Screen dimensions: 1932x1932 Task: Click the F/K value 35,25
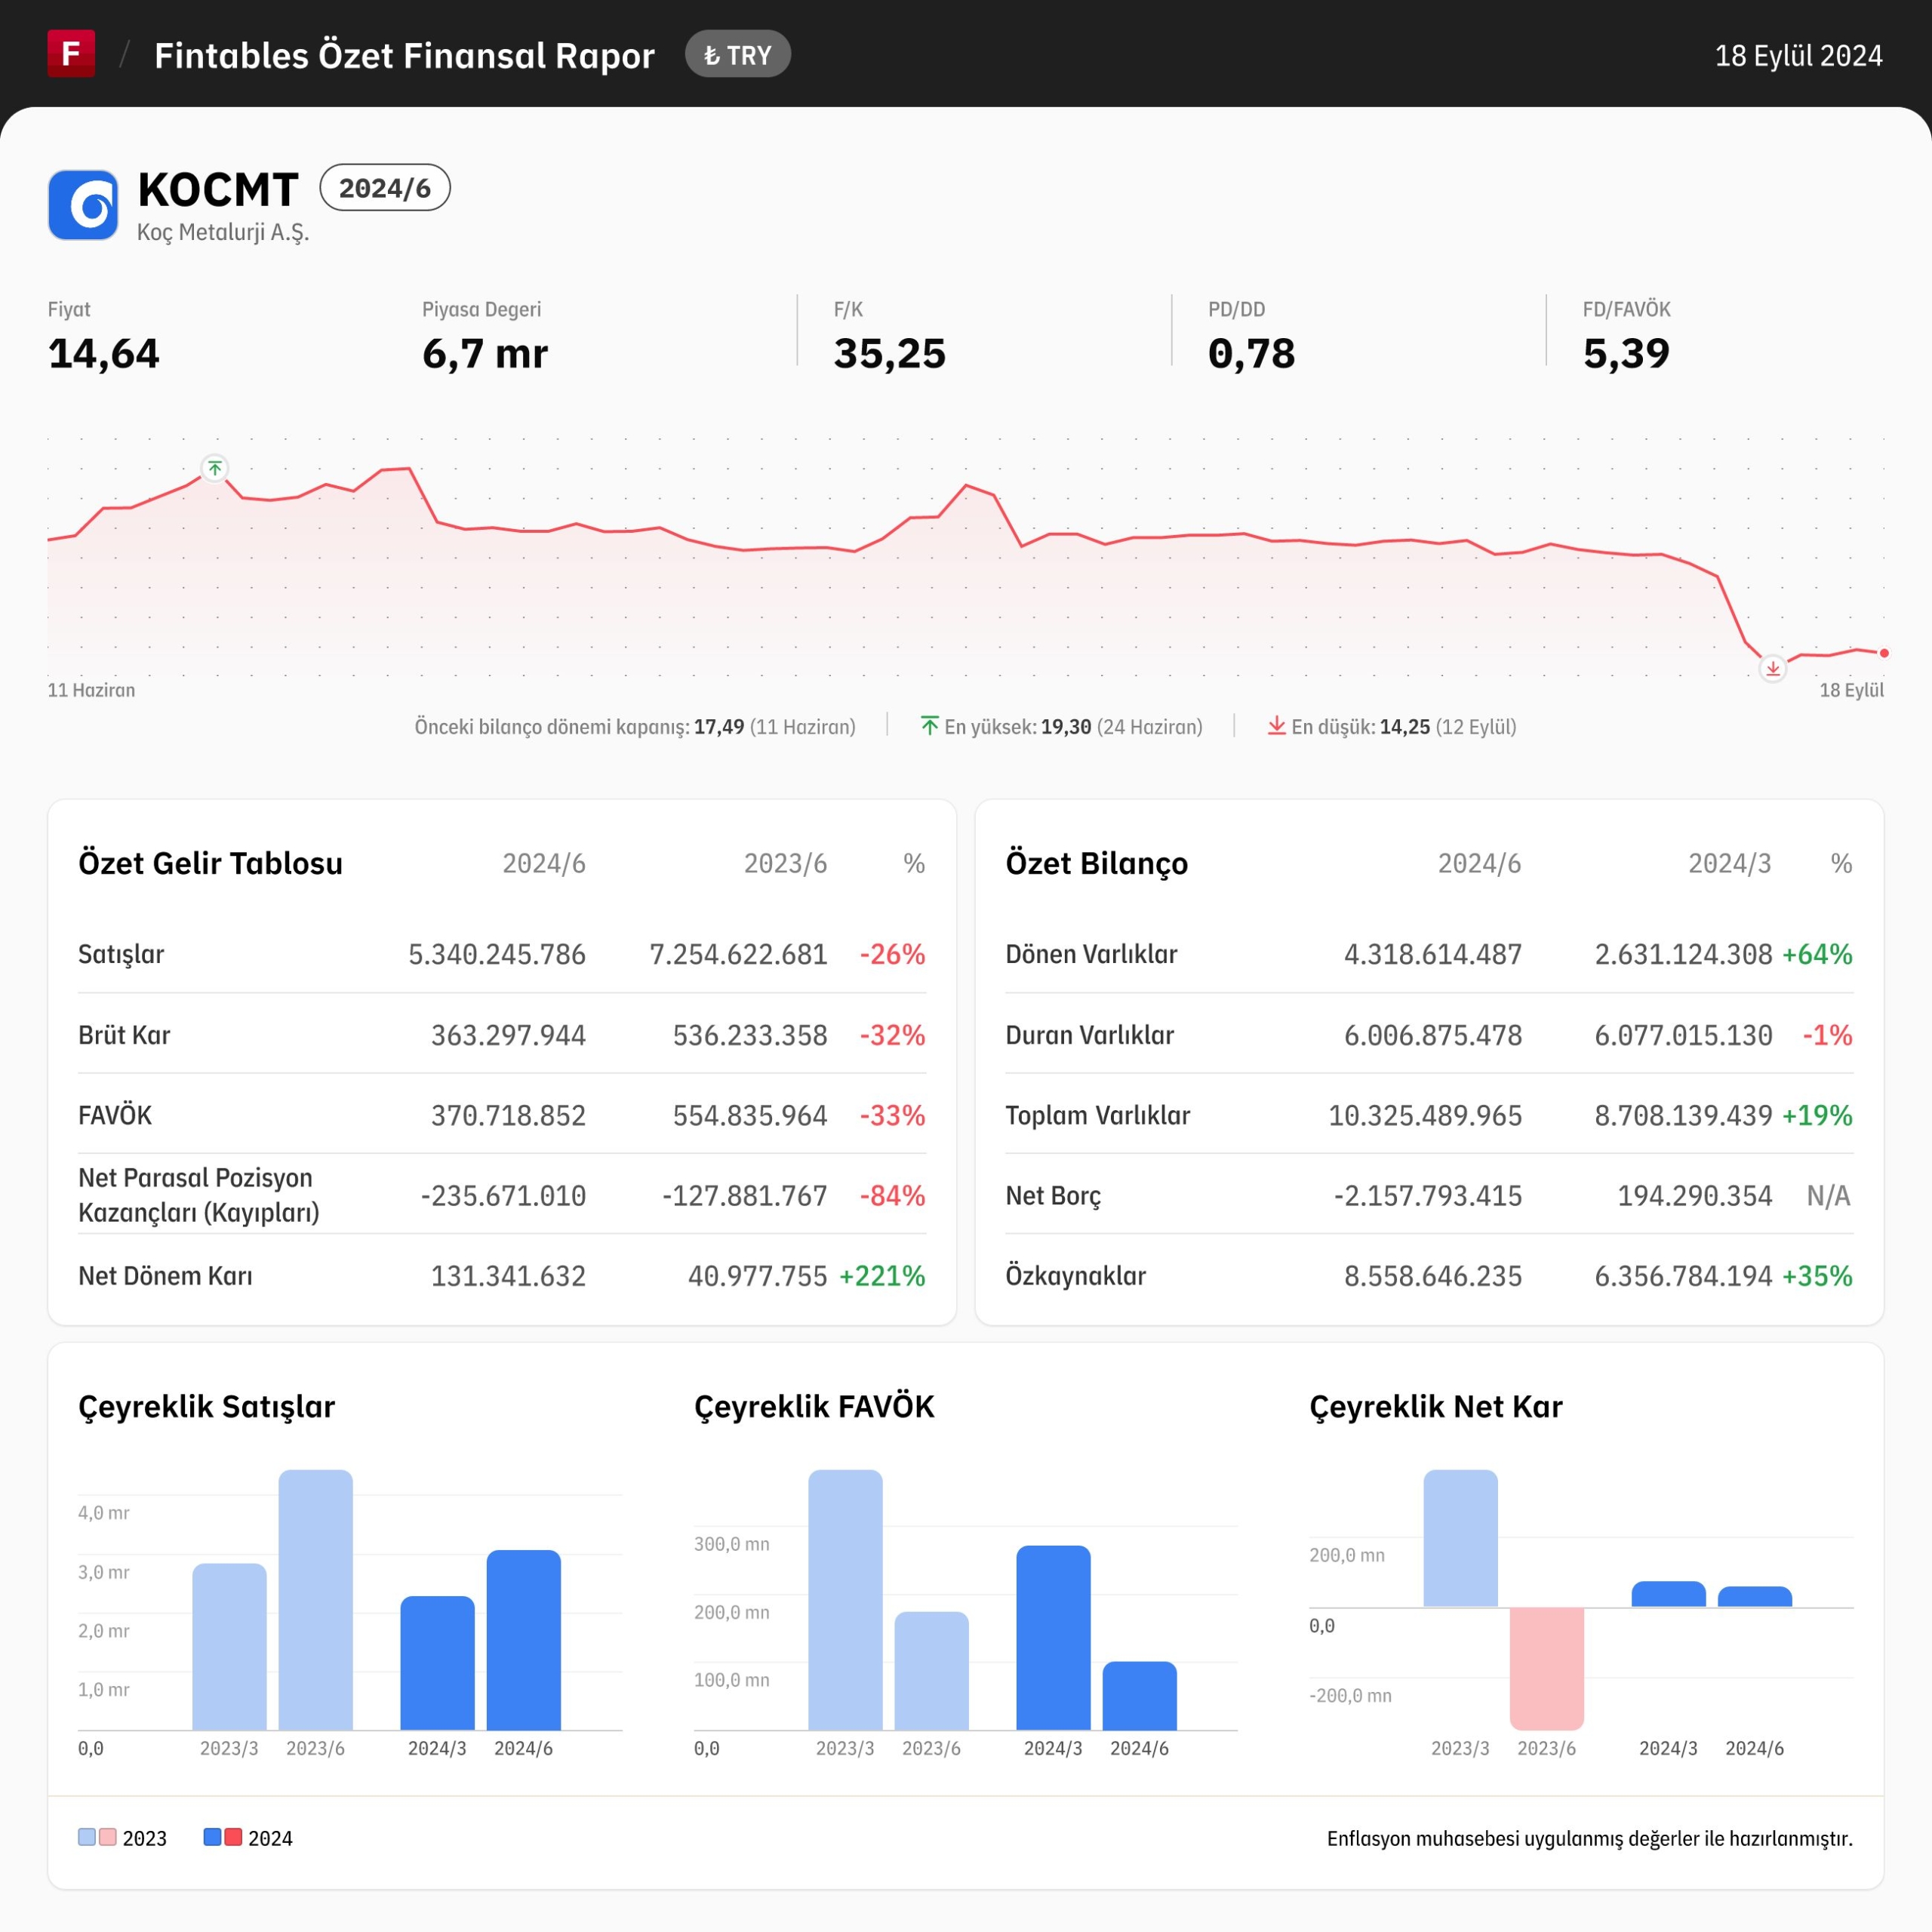(x=890, y=354)
